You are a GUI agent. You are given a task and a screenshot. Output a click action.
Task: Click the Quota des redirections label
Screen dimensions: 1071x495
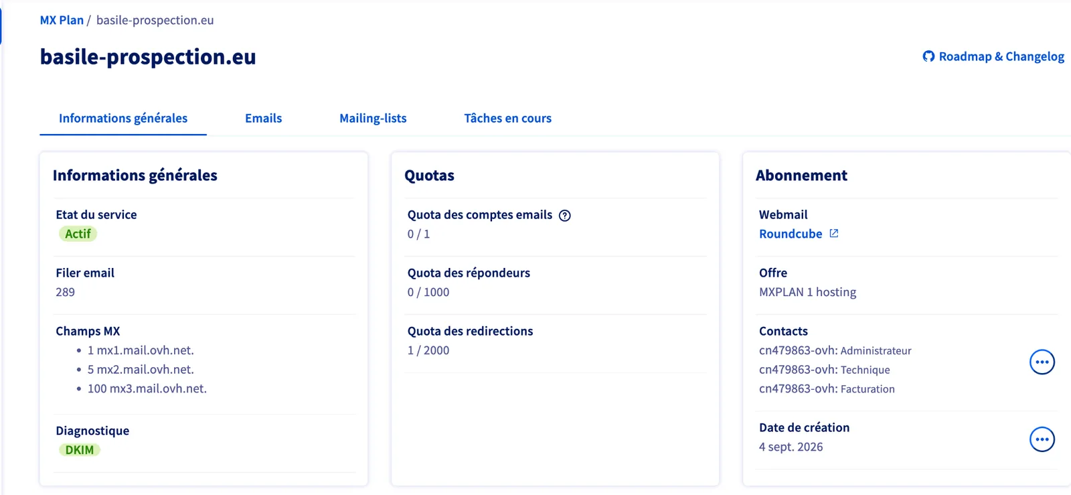470,331
